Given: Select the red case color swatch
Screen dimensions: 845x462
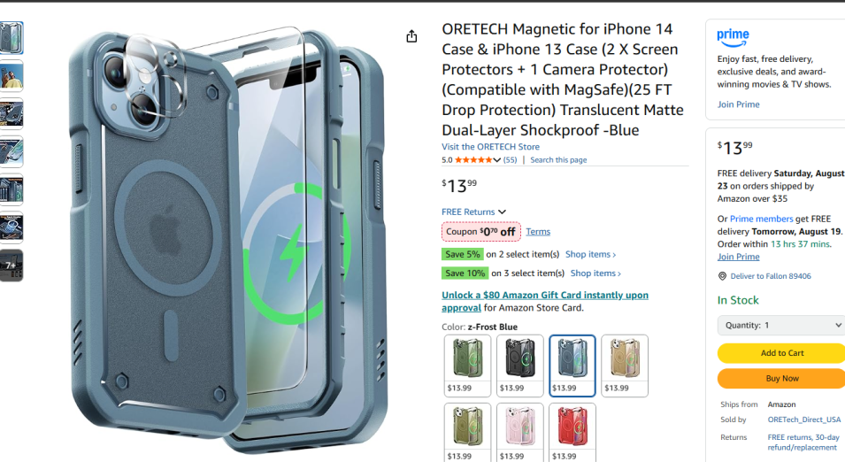Looking at the screenshot, I should point(572,432).
